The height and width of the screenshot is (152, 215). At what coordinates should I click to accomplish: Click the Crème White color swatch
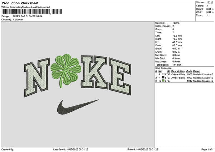point(163,74)
